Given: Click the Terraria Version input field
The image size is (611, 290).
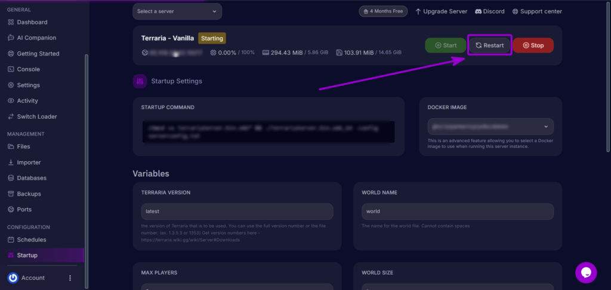Looking at the screenshot, I should pyautogui.click(x=237, y=211).
